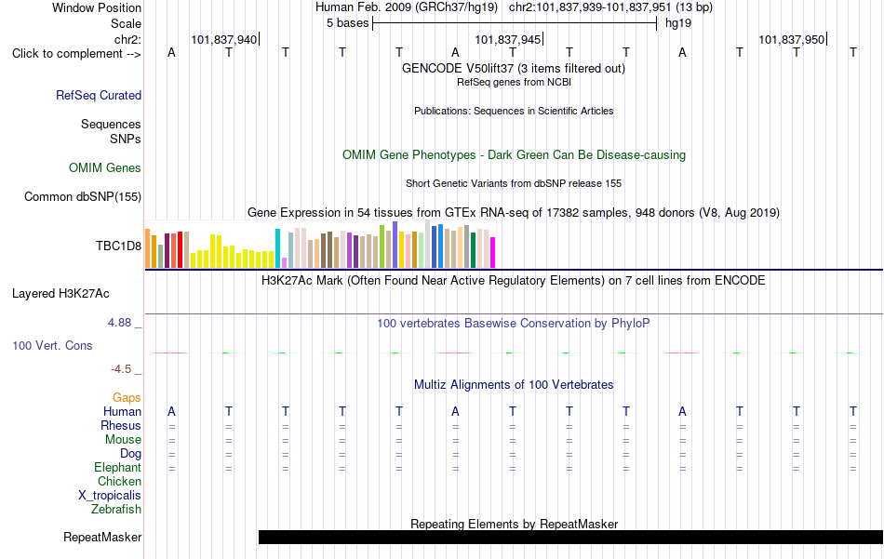Image resolution: width=884 pixels, height=559 pixels.
Task: Click the 'H3K27Ac Mark' ENCODE track title
Action: tap(514, 281)
